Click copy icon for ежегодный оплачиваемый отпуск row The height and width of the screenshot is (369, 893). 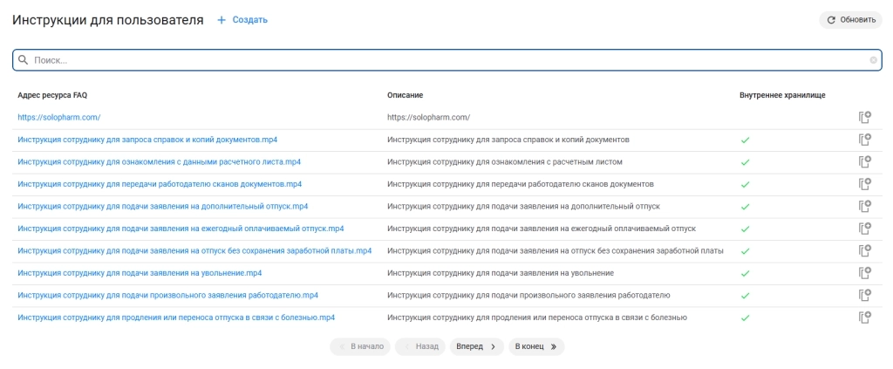pos(865,229)
